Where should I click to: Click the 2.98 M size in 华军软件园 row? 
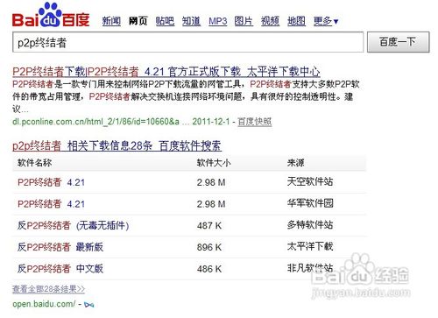(x=211, y=204)
